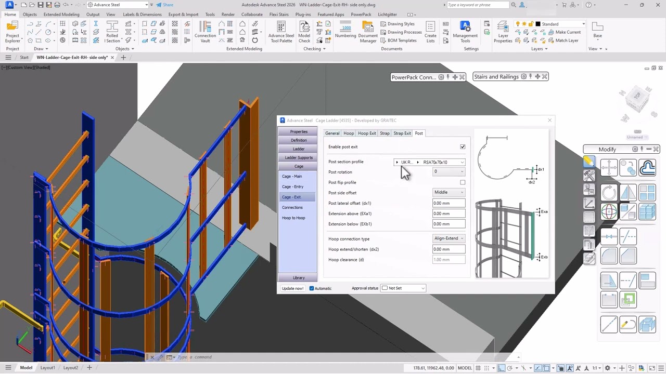The height and width of the screenshot is (374, 666).
Task: Click the Update now! button
Action: coord(292,288)
